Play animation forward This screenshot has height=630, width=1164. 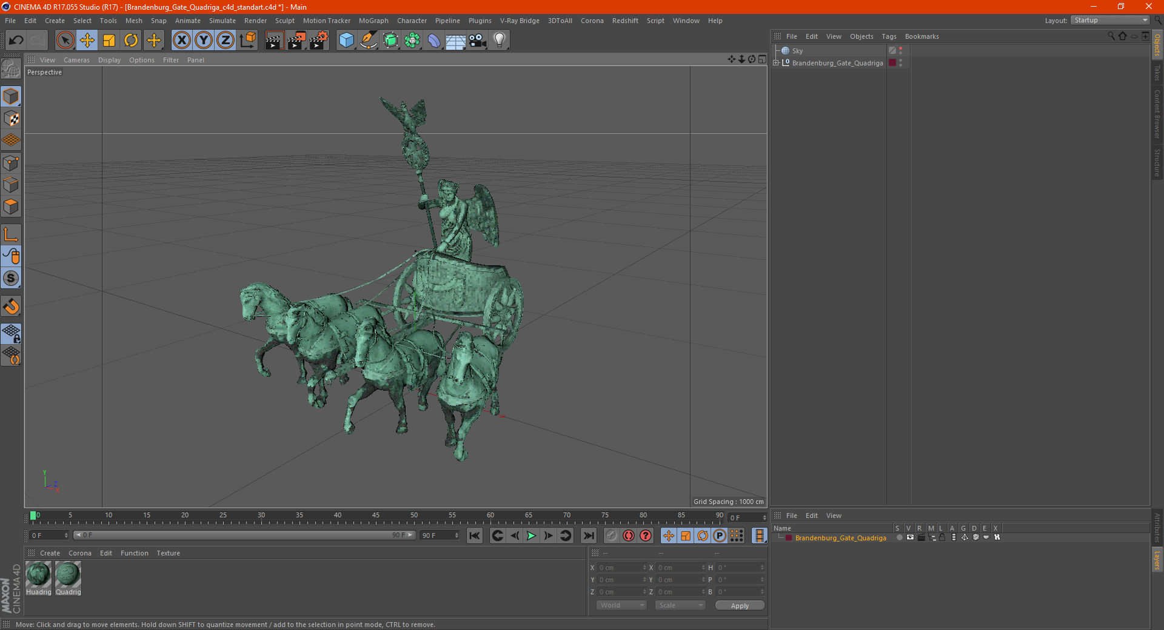531,535
